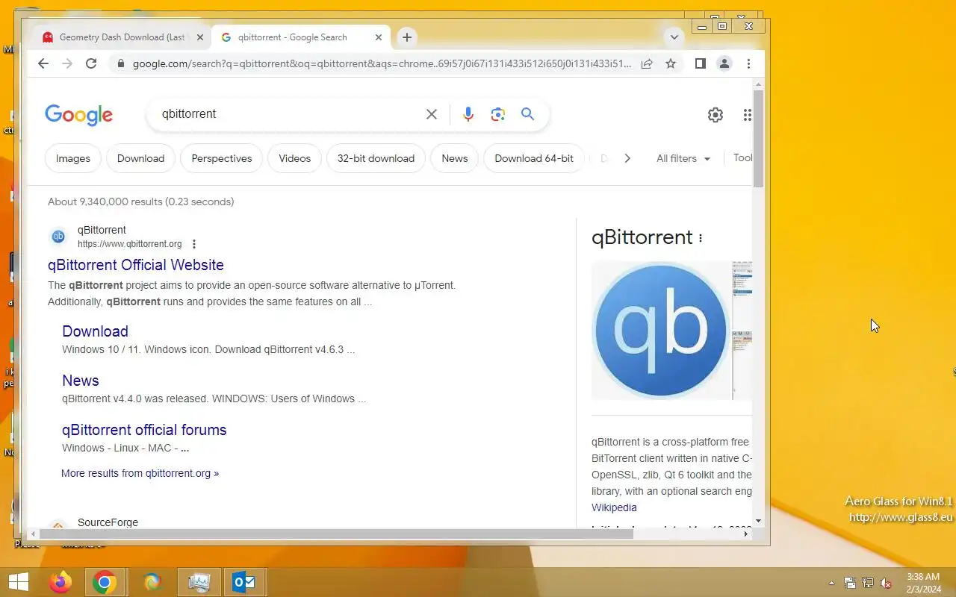Click the address bar URL

[x=382, y=64]
